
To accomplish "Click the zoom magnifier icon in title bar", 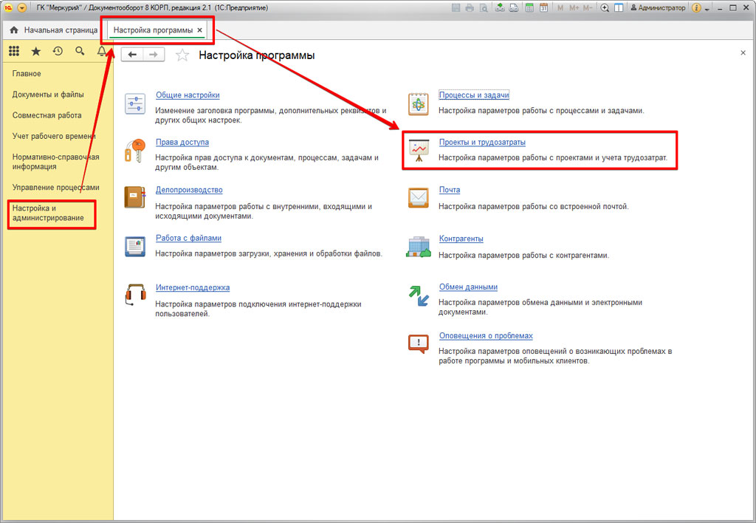I will [605, 8].
